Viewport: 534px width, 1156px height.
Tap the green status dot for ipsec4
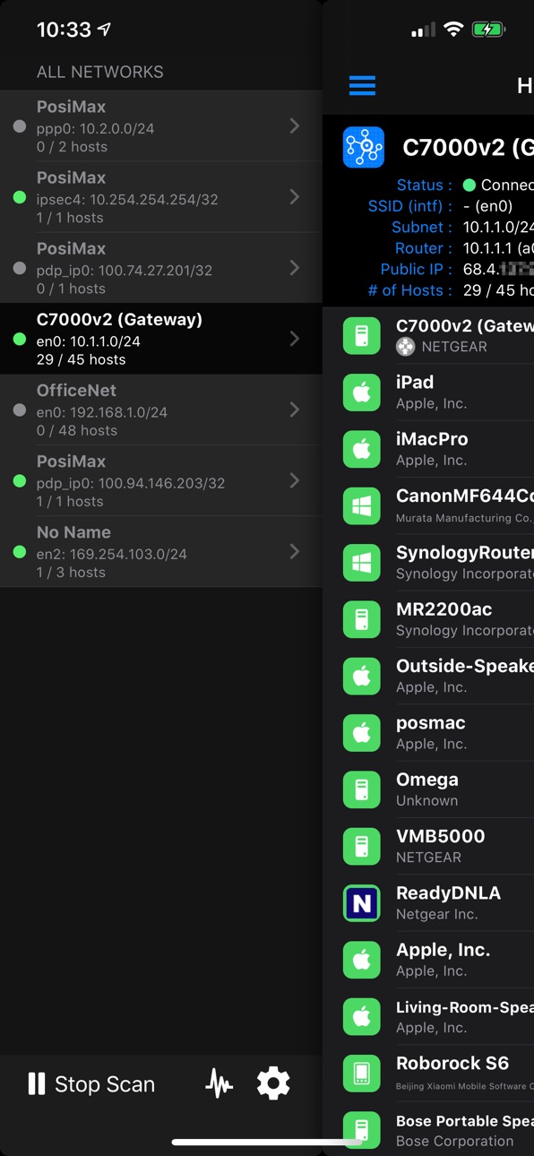pyautogui.click(x=20, y=197)
